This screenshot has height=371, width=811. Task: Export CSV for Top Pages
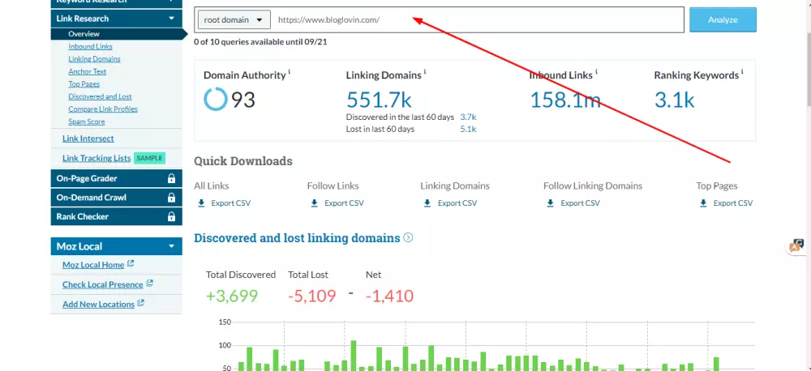click(x=733, y=203)
